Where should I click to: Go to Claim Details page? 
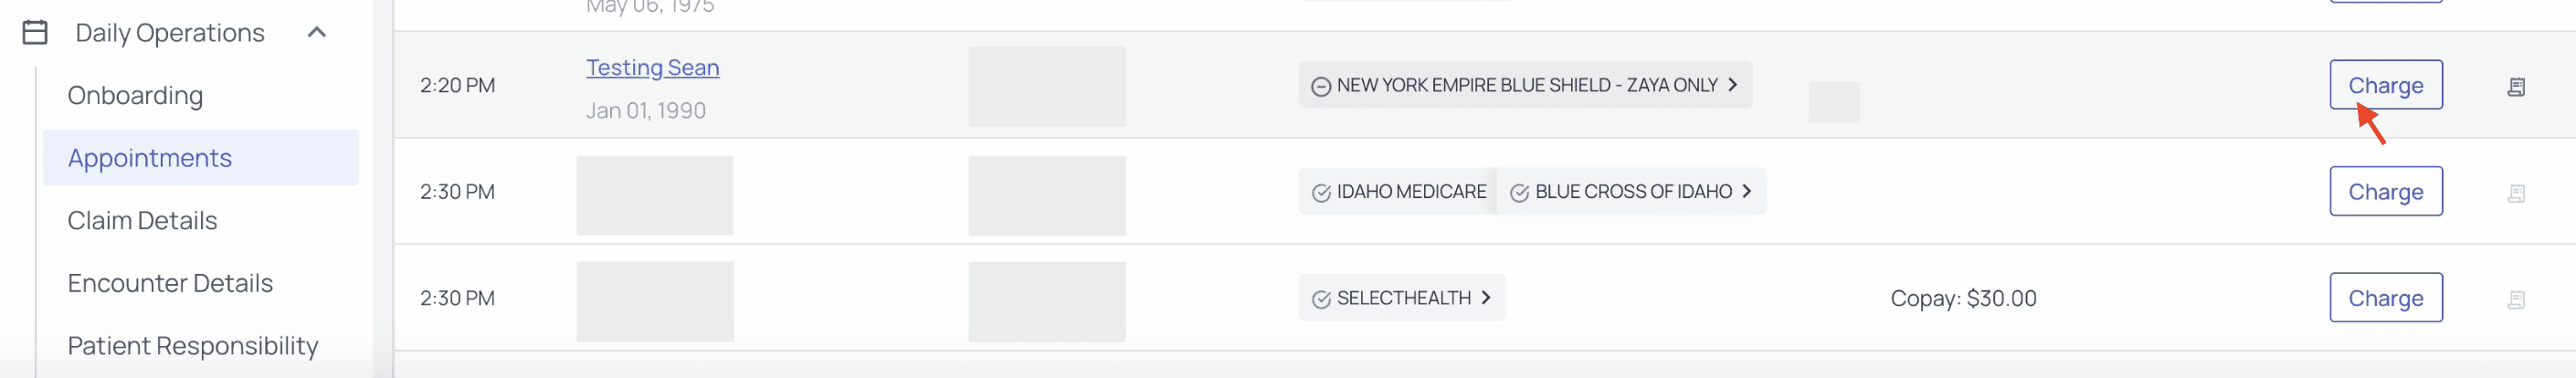(x=142, y=221)
